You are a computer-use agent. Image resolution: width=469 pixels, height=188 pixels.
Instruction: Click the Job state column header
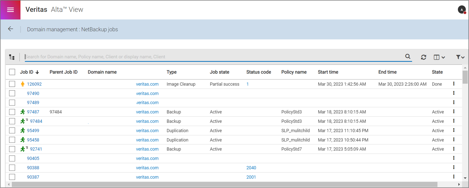click(x=219, y=72)
